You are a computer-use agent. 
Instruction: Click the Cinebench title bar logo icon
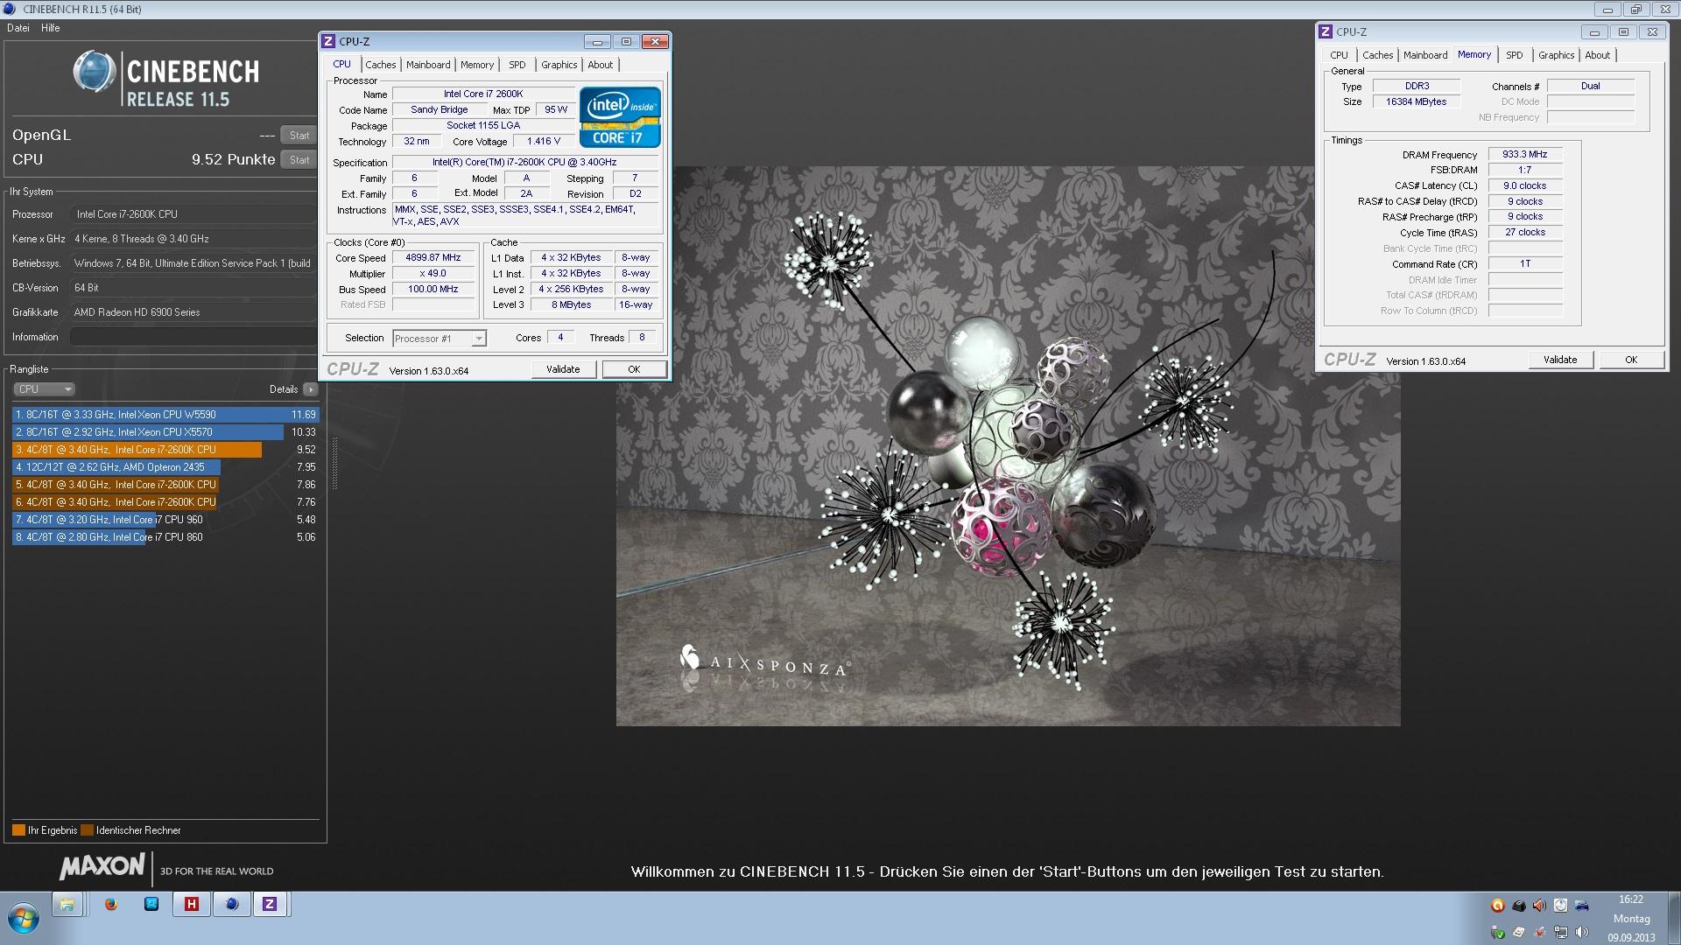click(x=10, y=9)
